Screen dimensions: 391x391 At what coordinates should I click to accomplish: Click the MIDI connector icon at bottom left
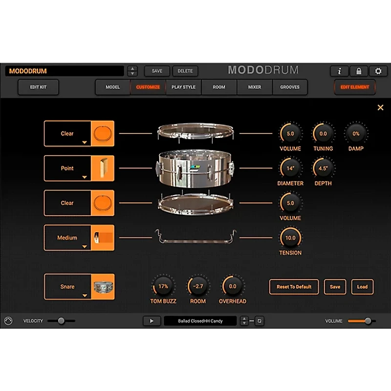click(8, 321)
